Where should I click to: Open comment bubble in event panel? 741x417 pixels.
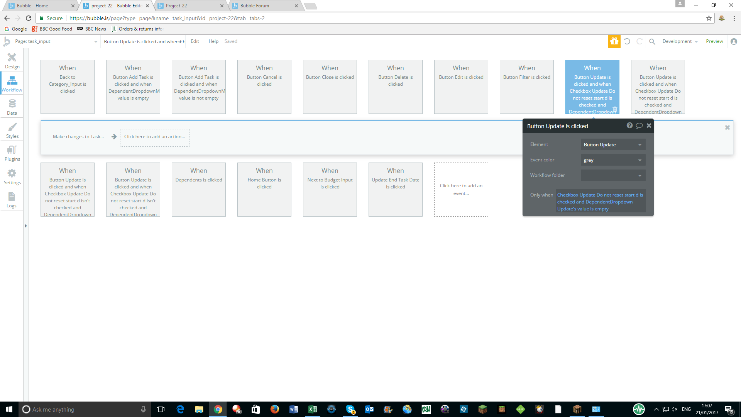[x=639, y=125]
